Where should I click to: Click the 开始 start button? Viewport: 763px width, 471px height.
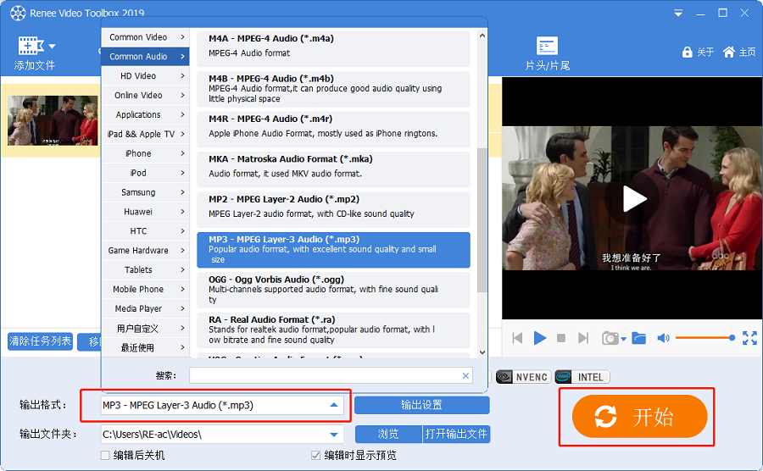click(639, 417)
